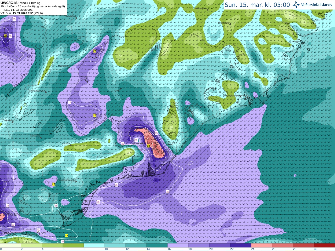Click the 24–26 m/s pink legend swatch
The image size is (335, 251).
[262, 245]
